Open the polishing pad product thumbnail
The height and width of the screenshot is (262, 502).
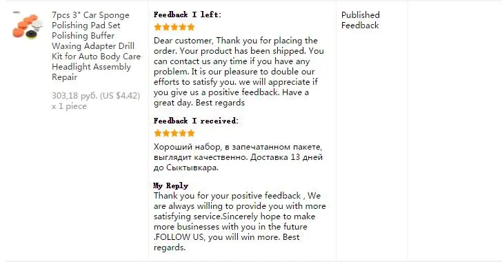(x=28, y=26)
